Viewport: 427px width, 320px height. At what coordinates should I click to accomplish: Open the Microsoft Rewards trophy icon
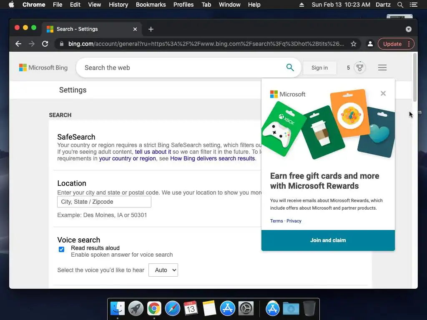pos(360,67)
